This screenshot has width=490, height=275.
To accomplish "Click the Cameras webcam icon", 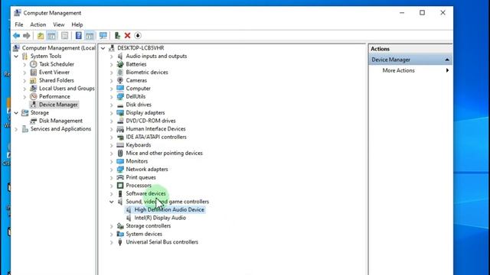I will pos(120,80).
